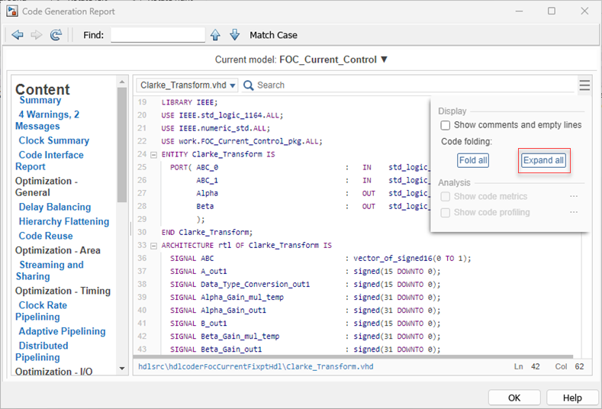Click the back navigation arrow icon
Screen dimensions: 602x409
tap(18, 35)
